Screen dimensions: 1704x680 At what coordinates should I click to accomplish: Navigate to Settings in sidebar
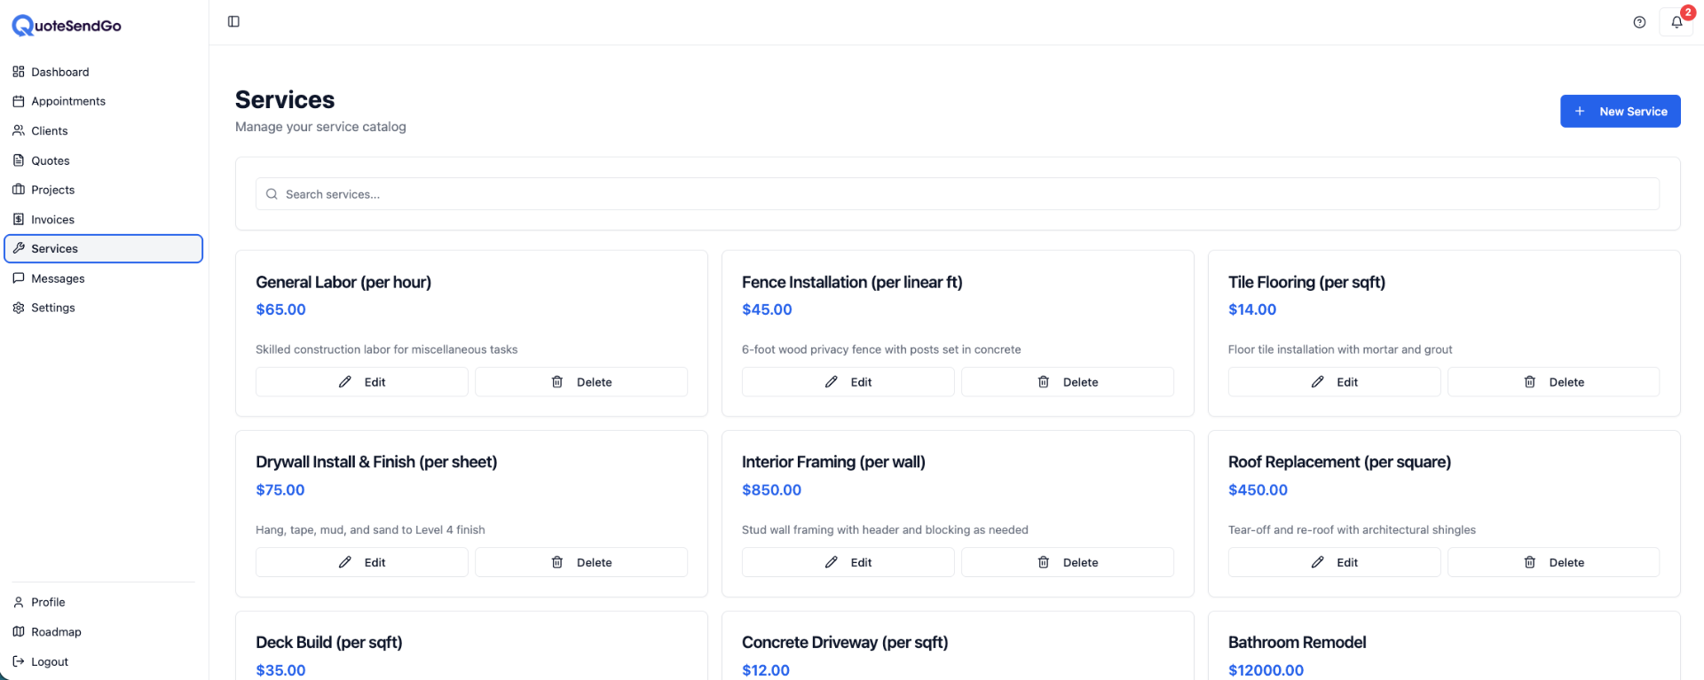pos(52,308)
